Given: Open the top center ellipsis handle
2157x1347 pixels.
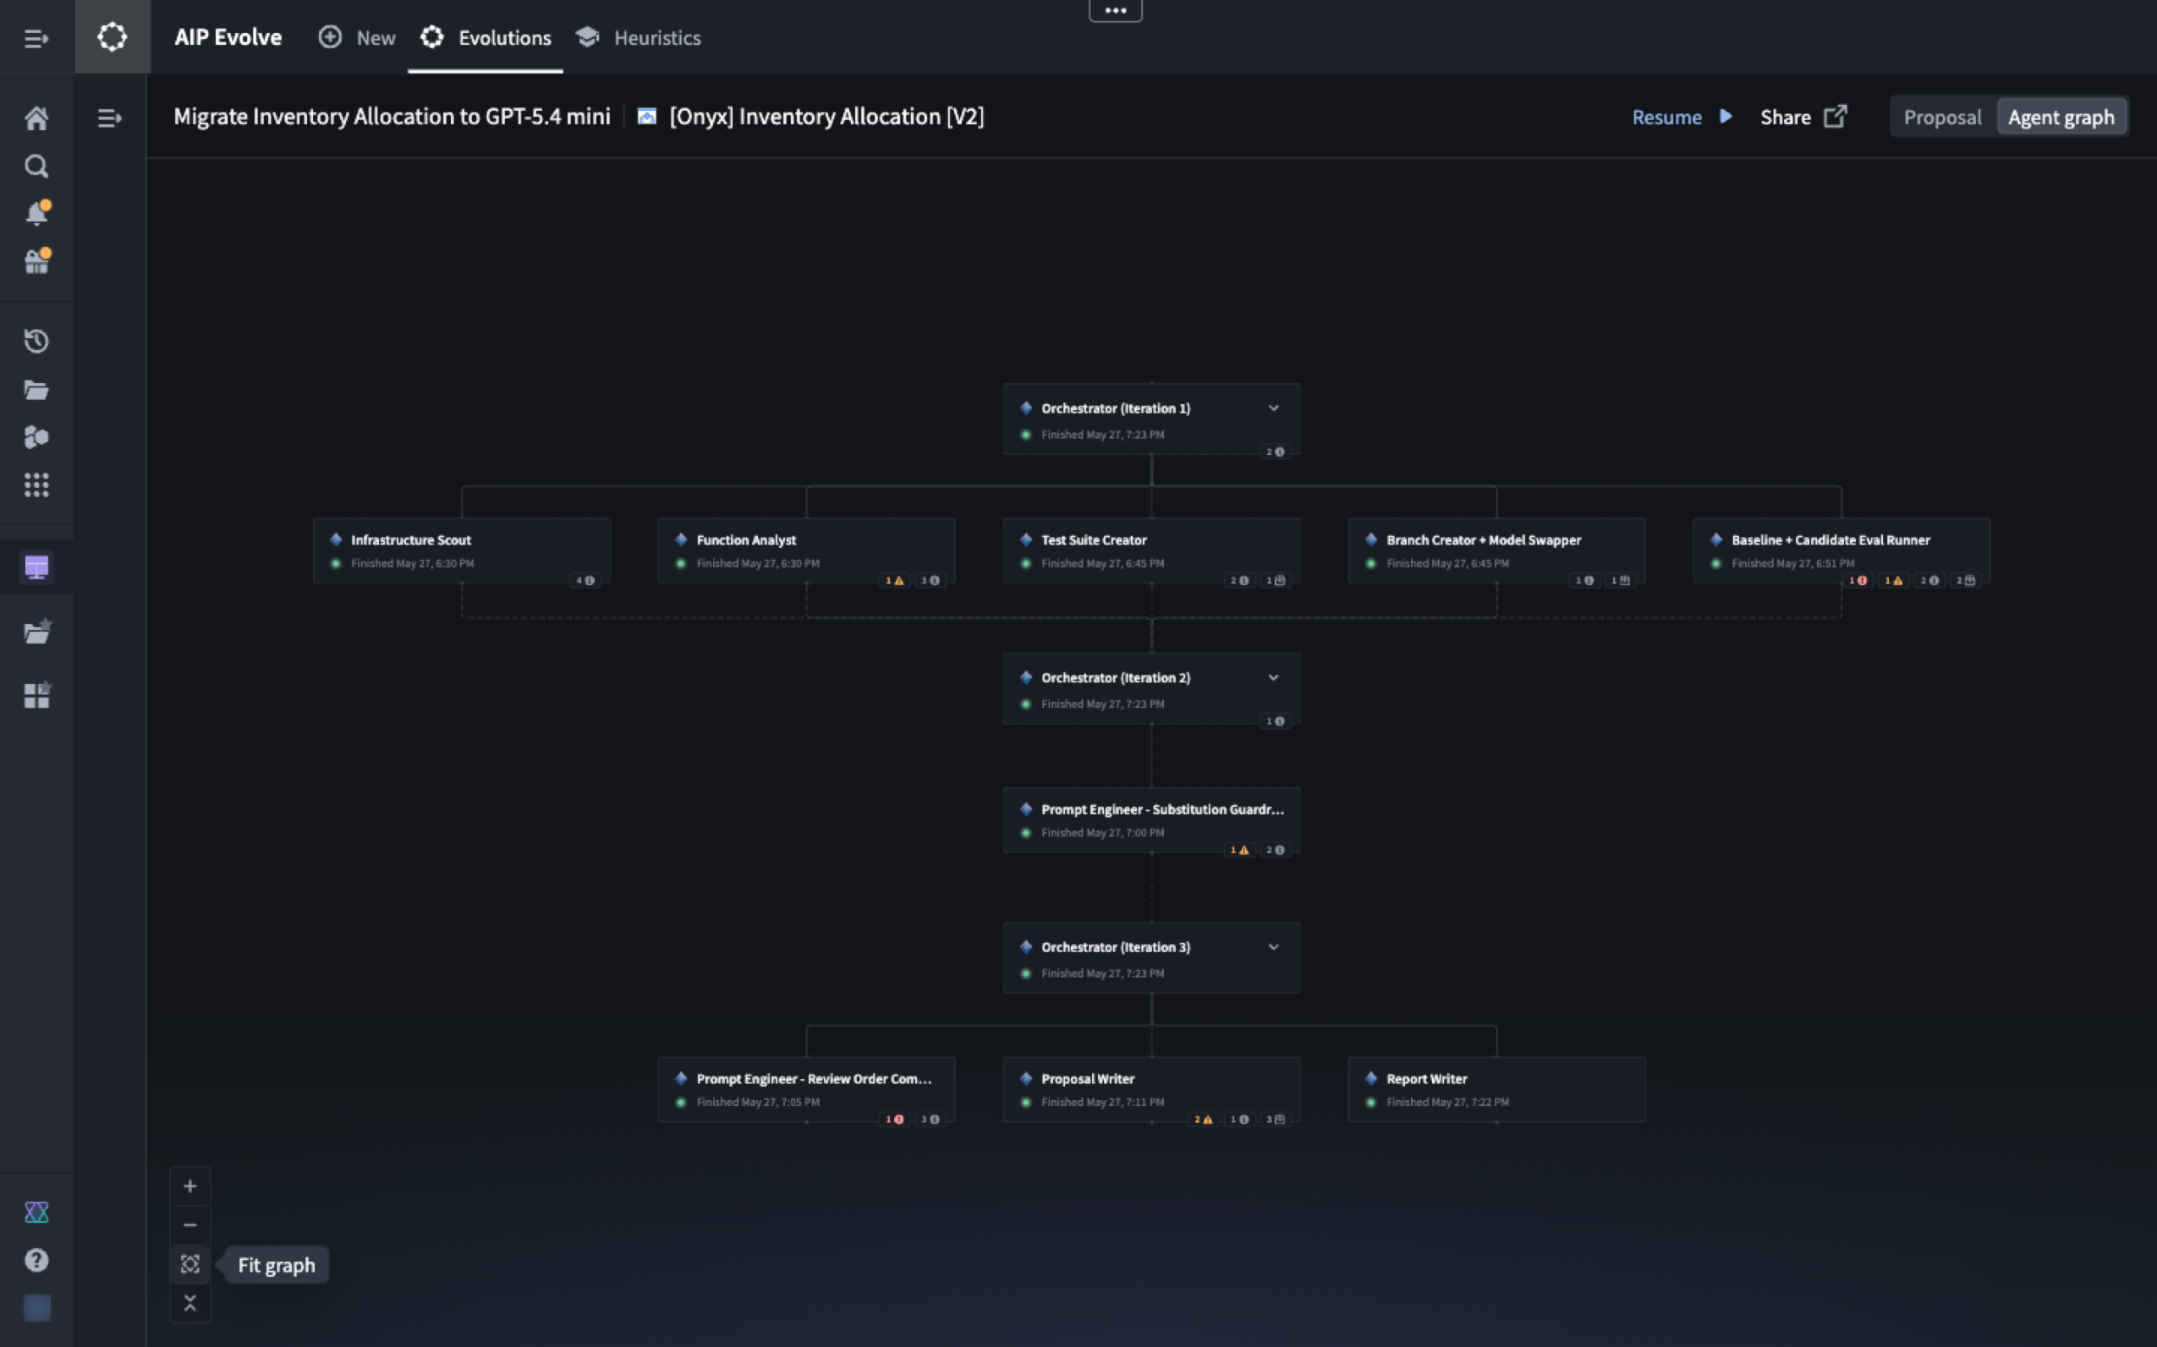Looking at the screenshot, I should pos(1116,11).
